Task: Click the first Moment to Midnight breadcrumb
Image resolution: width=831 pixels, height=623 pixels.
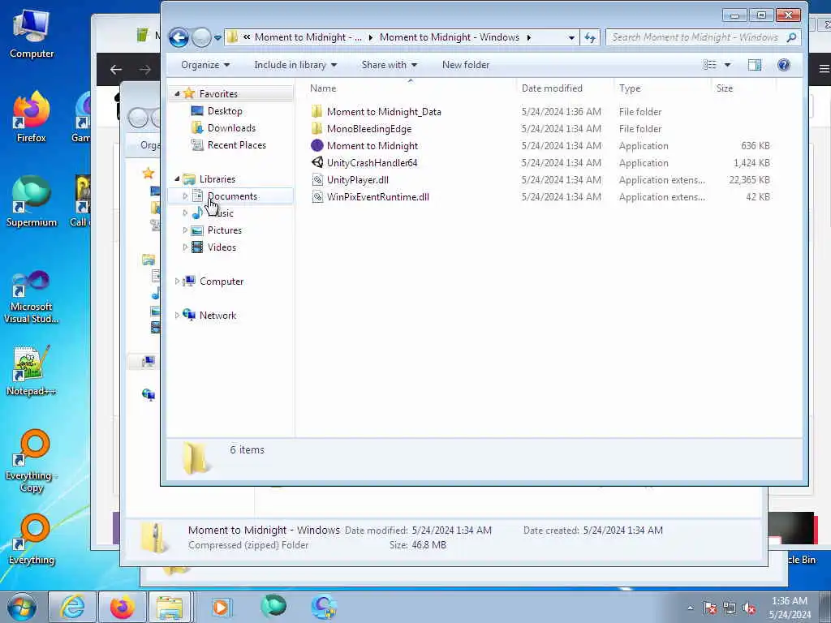Action: click(x=308, y=37)
